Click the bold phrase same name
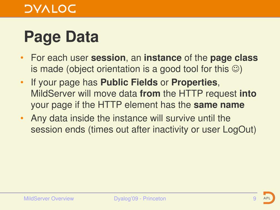Viewport: 280px width, 210px height. [x=219, y=105]
